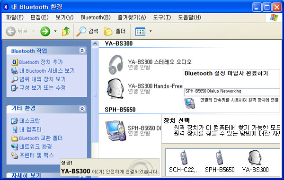284x180 pixels.
Task: Select the SPH-B5650 dialup computer-phone icon
Action: [116, 131]
